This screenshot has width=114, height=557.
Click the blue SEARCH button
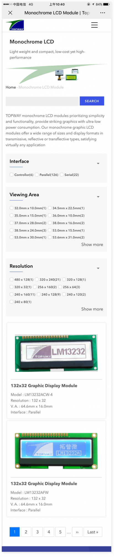(x=92, y=101)
